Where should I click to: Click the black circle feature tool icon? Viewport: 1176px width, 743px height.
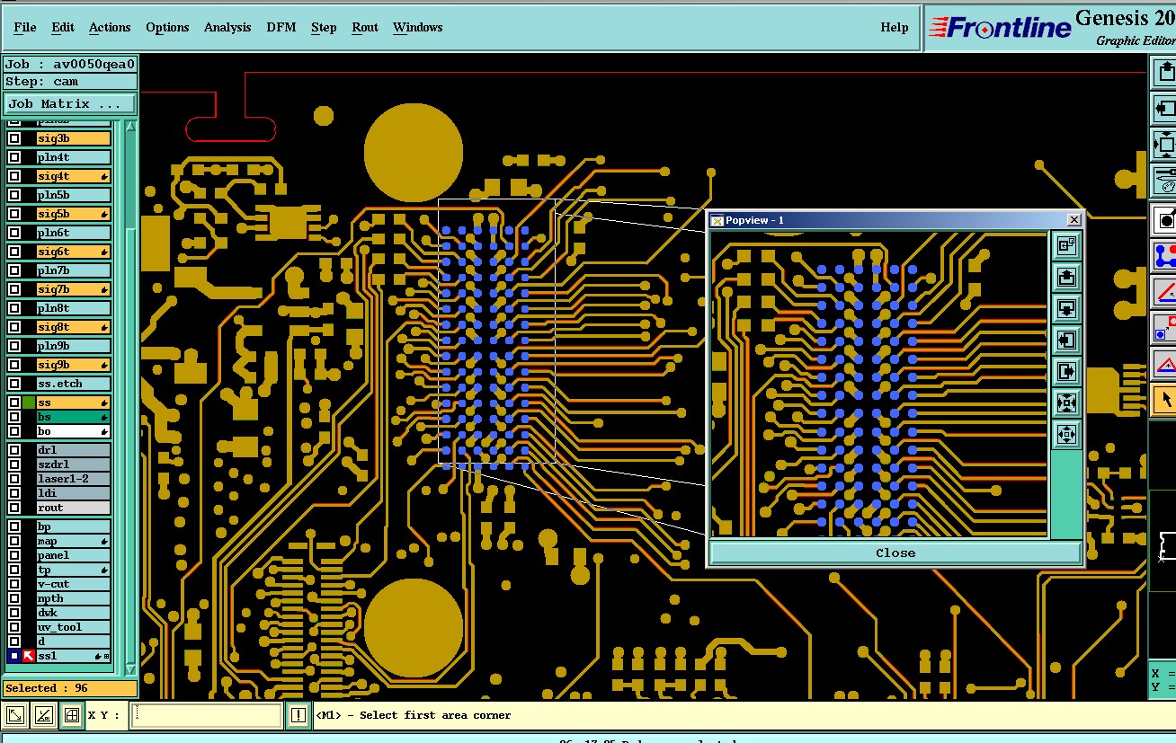click(1165, 219)
